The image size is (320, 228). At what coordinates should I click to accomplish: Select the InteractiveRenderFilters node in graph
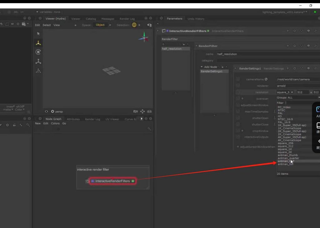[x=112, y=181]
